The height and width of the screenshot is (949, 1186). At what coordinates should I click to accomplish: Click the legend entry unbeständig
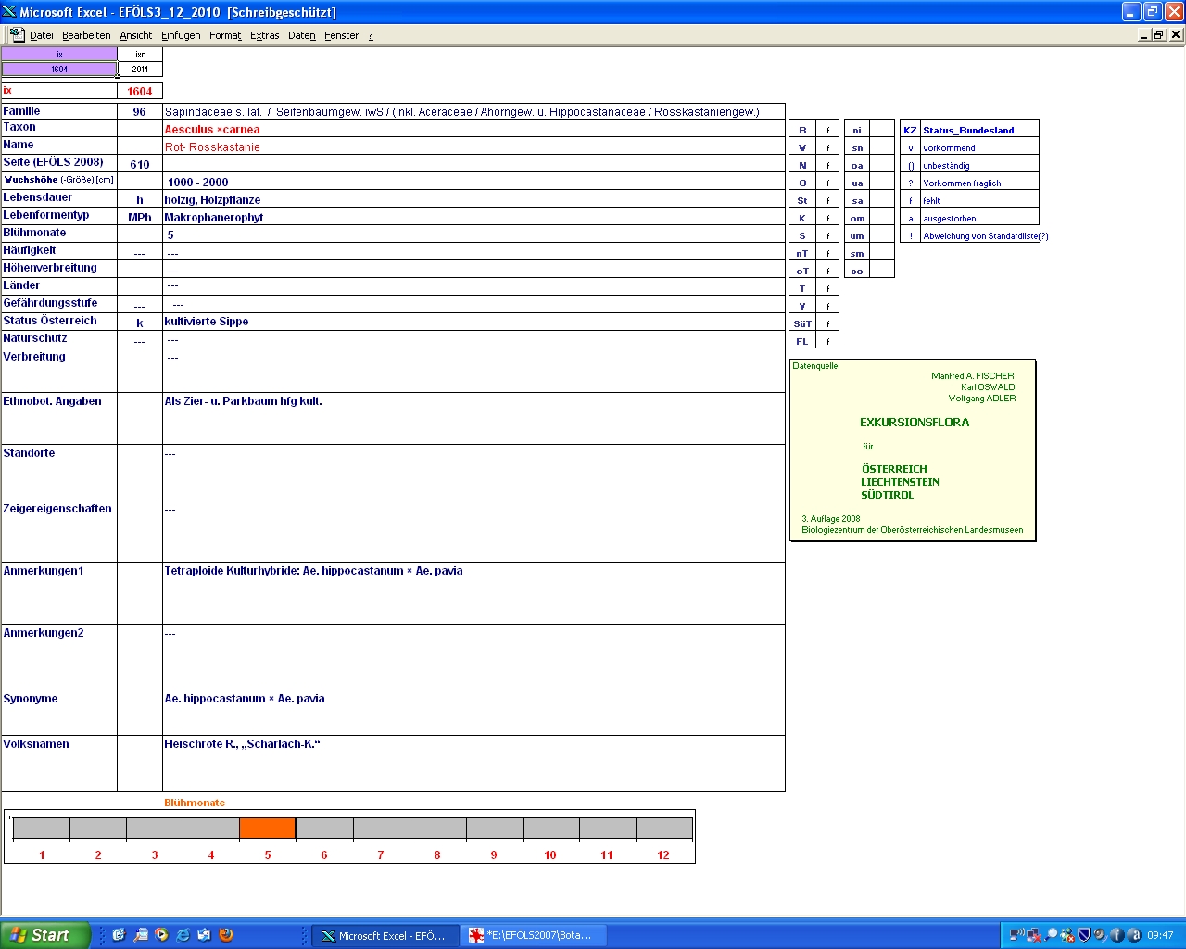pos(946,166)
